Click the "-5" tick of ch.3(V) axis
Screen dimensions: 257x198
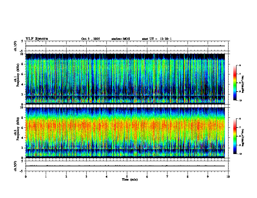(x=22, y=171)
